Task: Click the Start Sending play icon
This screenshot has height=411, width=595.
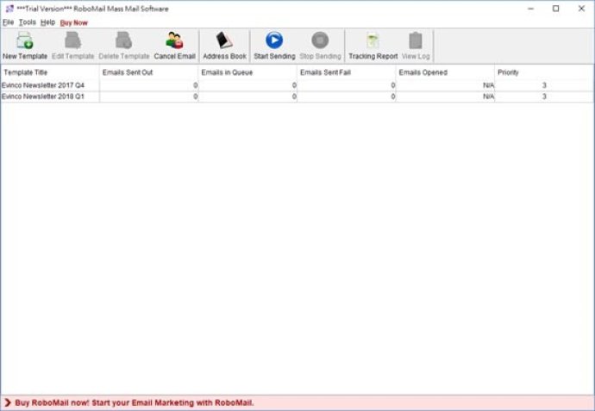Action: click(274, 40)
